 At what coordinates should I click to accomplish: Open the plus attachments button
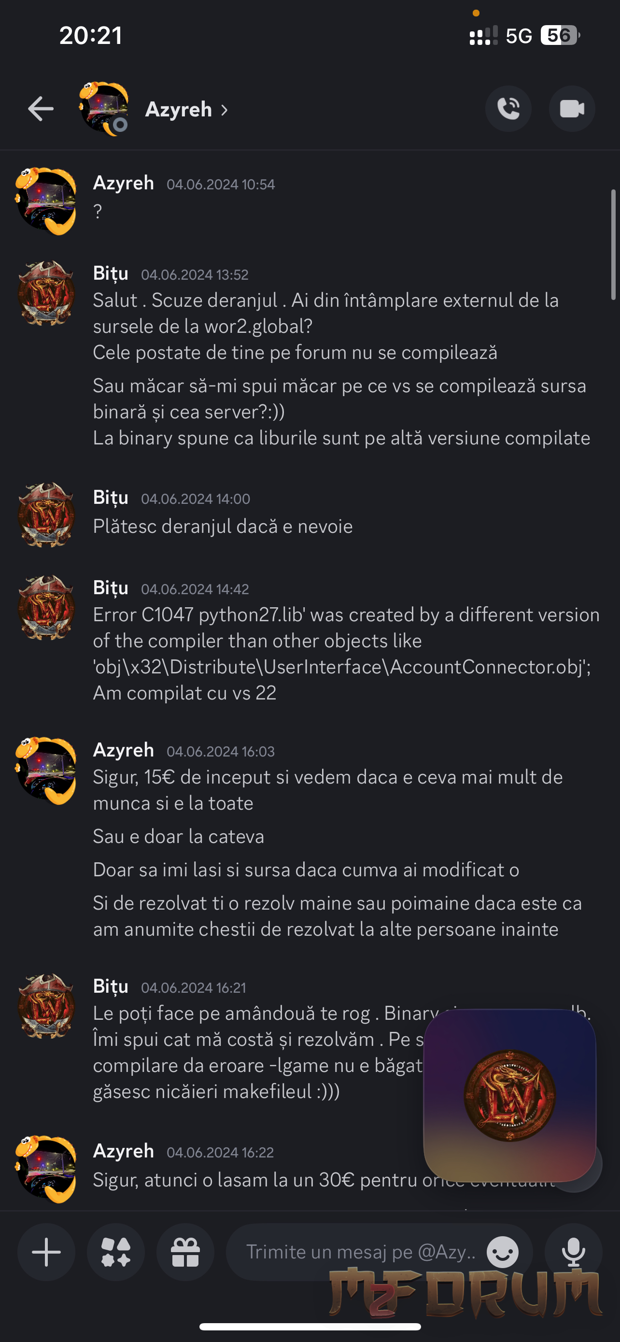(x=46, y=1252)
